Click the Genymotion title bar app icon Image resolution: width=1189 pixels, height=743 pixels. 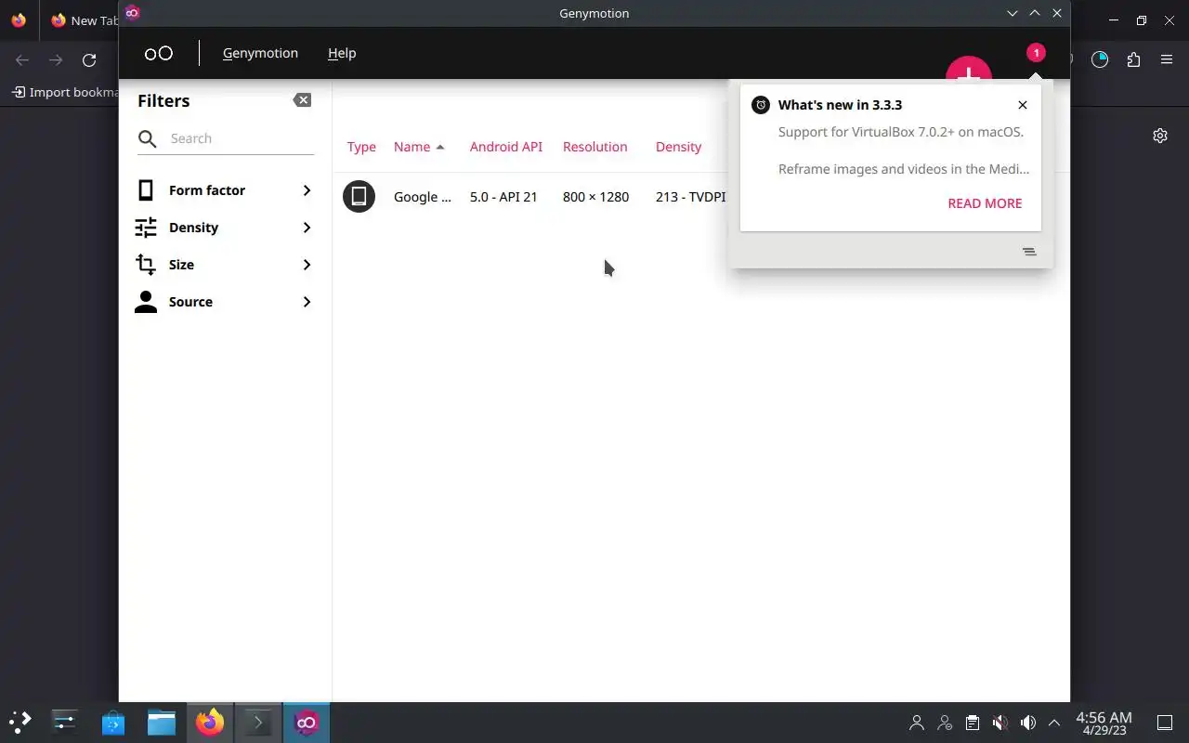coord(132,12)
